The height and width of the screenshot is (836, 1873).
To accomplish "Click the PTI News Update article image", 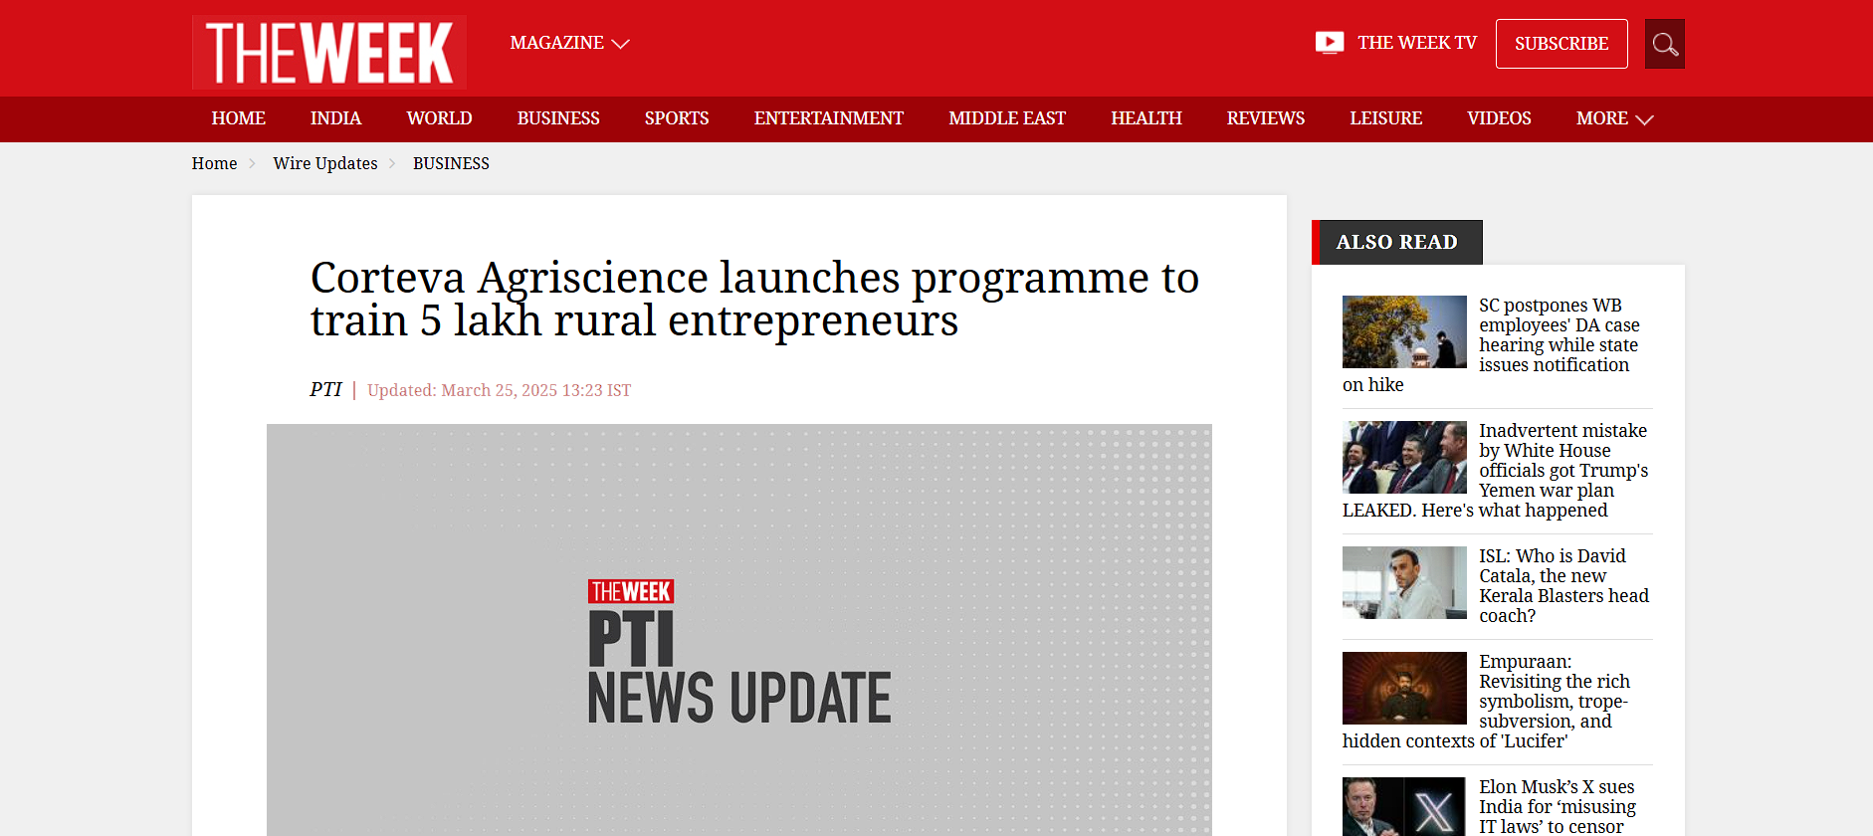I will (x=739, y=630).
